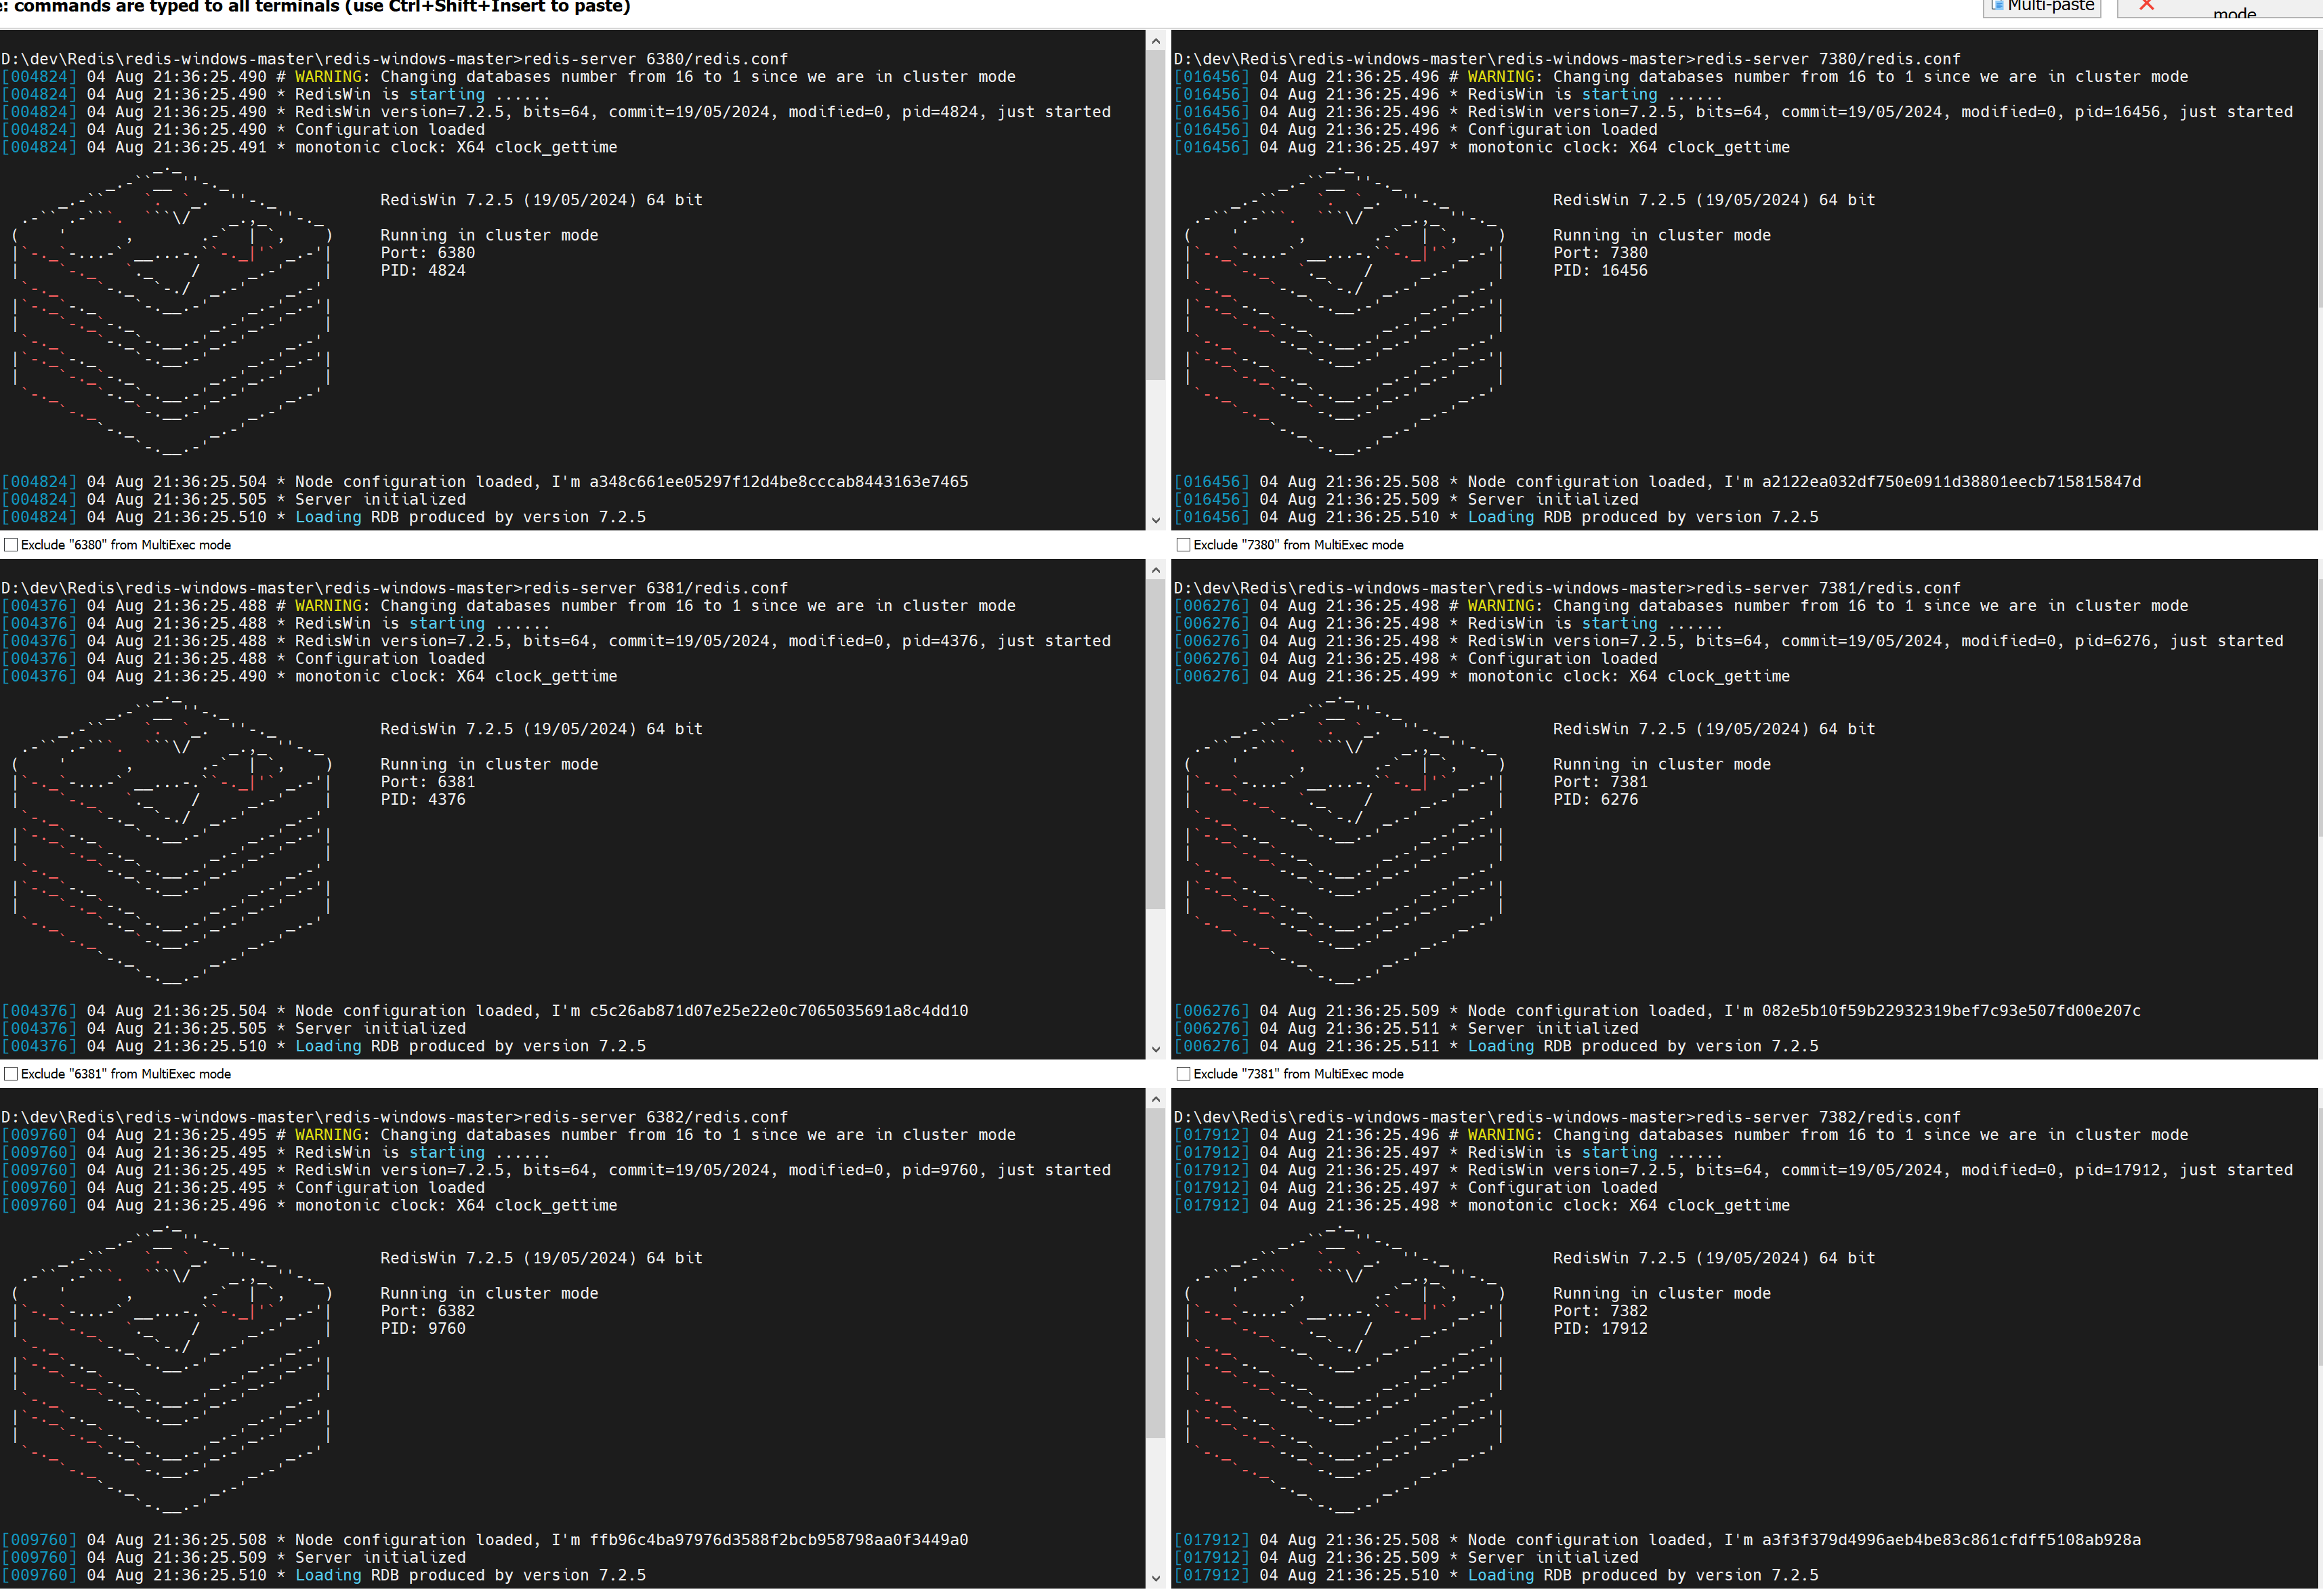This screenshot has width=2323, height=1596.
Task: Click command line 'redis-server 7382/redis.conf'
Action: pyautogui.click(x=1829, y=1117)
